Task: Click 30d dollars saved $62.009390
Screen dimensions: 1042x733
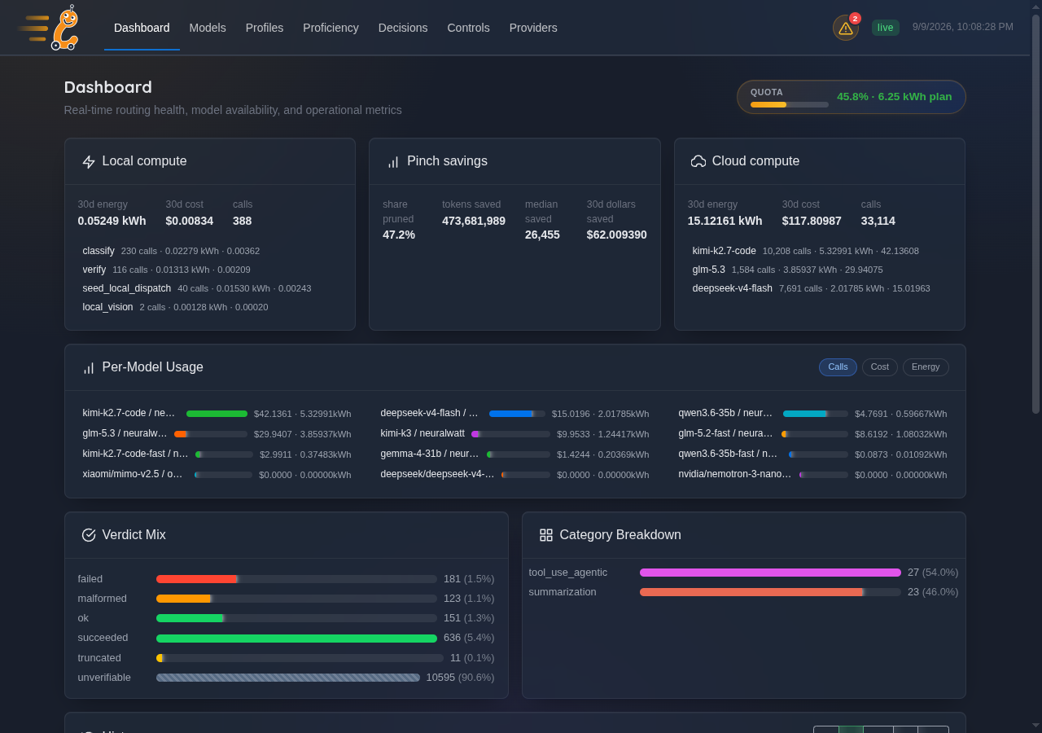Action: (617, 235)
